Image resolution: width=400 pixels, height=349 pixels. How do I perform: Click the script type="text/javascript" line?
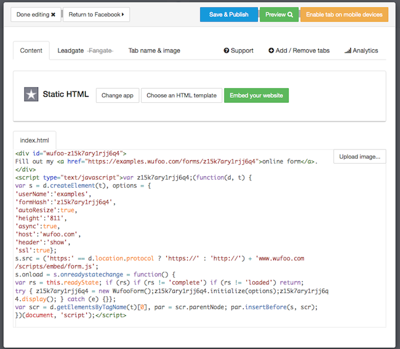tap(134, 177)
